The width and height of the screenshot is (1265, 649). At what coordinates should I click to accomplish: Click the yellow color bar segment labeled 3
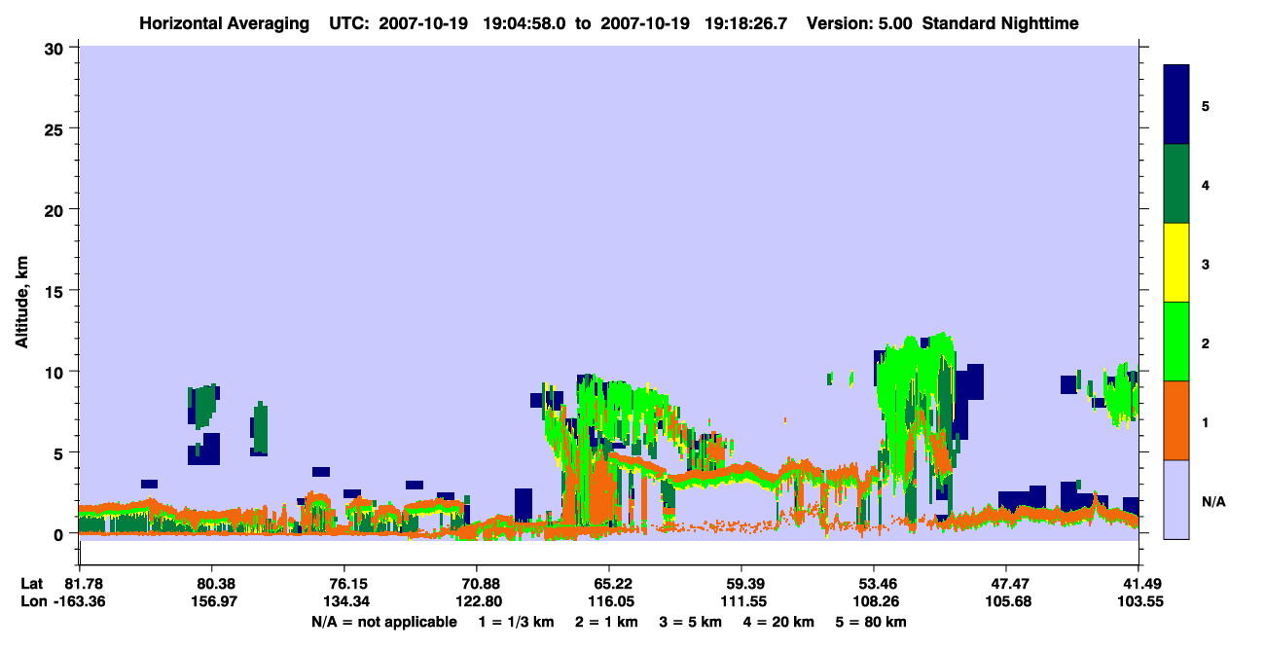pos(1176,263)
